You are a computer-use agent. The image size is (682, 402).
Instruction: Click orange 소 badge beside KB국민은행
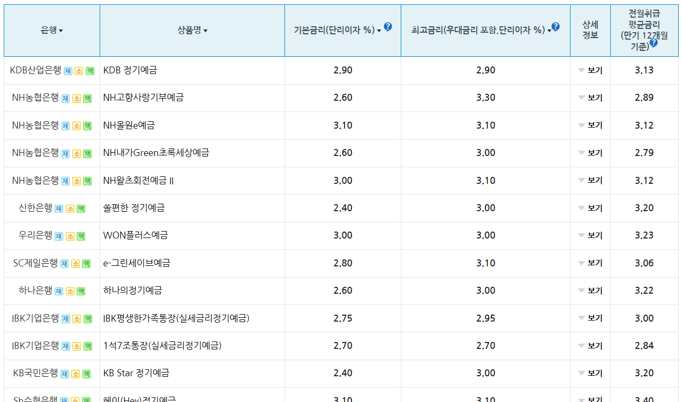pos(75,374)
